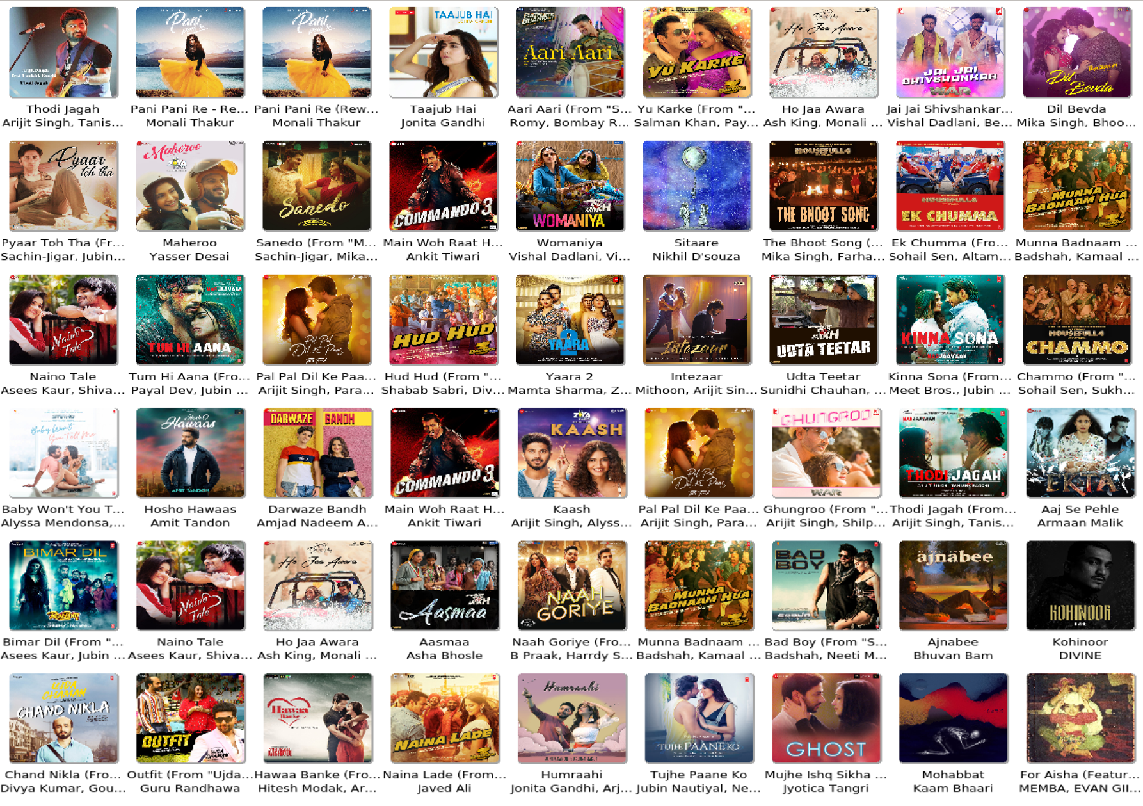Select the For Aisha album cover
The height and width of the screenshot is (806, 1143).
1080,718
